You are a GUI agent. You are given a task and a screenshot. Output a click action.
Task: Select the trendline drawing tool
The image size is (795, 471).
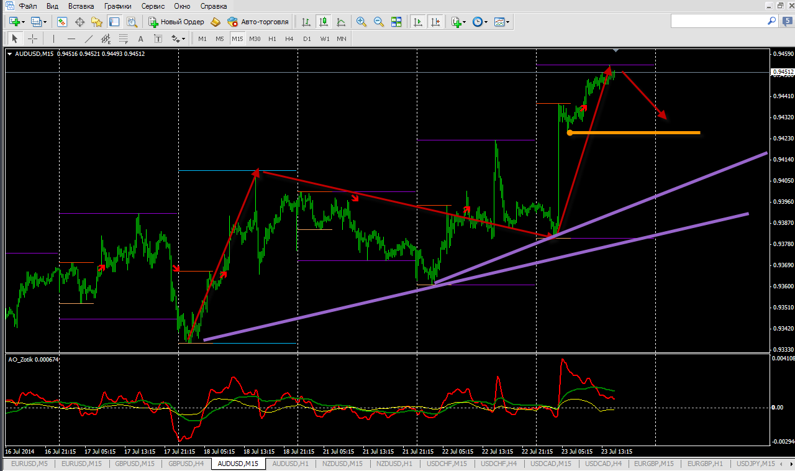coord(89,39)
